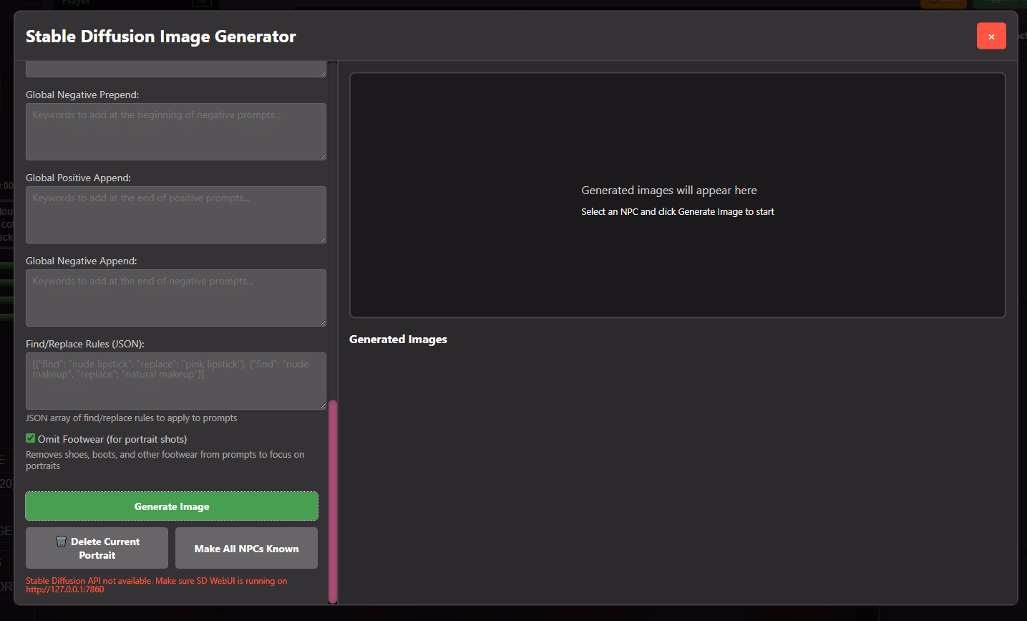Click resize grip of topmost partially visible textarea

pyautogui.click(x=323, y=73)
